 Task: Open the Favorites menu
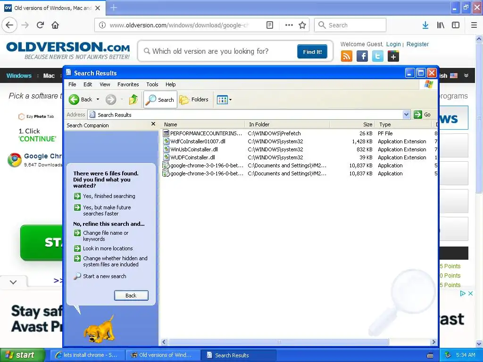pyautogui.click(x=128, y=84)
